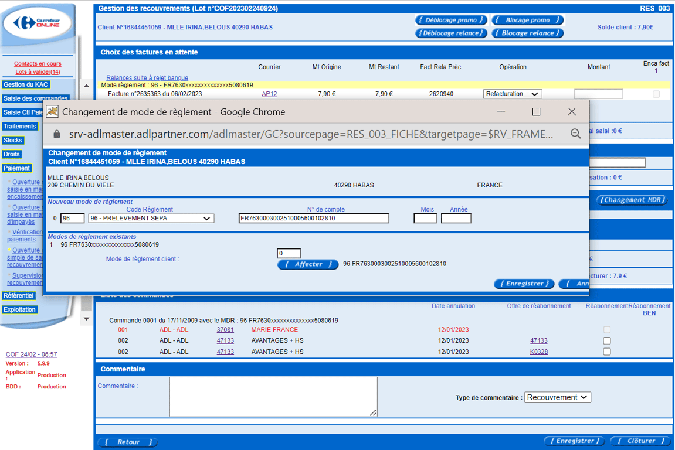
Task: Click Déblocage promo button
Action: (451, 21)
